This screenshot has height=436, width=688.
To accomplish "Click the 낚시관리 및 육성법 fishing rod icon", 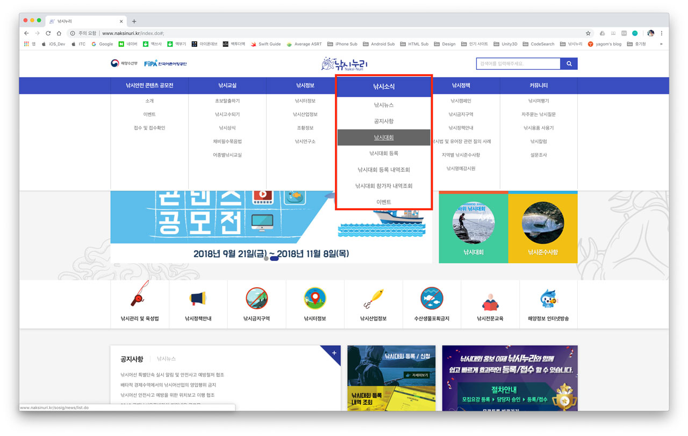I will pos(139,298).
